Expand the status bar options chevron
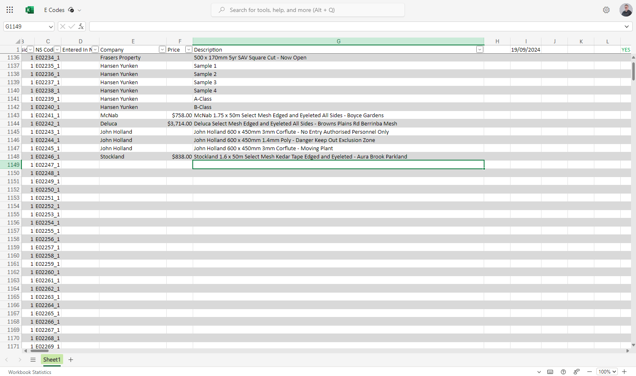The width and height of the screenshot is (636, 376). [x=539, y=372]
